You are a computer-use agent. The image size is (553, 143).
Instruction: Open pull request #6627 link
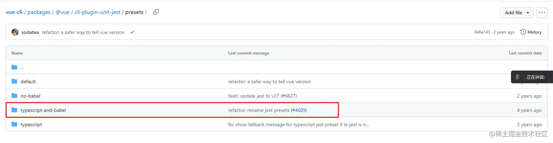point(289,96)
